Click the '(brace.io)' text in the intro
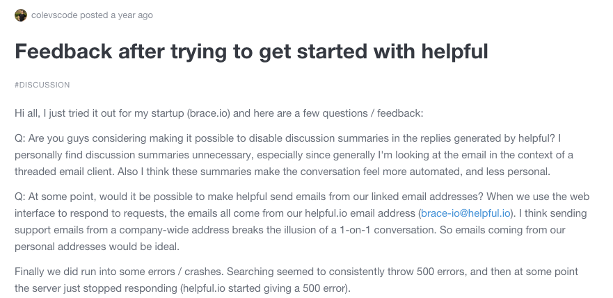This screenshot has height=298, width=613. pos(209,113)
